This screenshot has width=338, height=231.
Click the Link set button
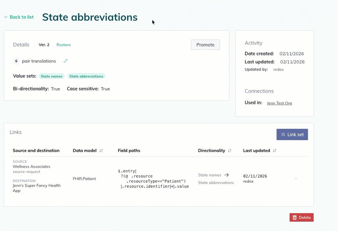point(292,135)
